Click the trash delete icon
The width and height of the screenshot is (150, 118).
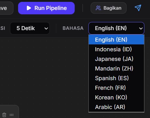tap(4, 115)
